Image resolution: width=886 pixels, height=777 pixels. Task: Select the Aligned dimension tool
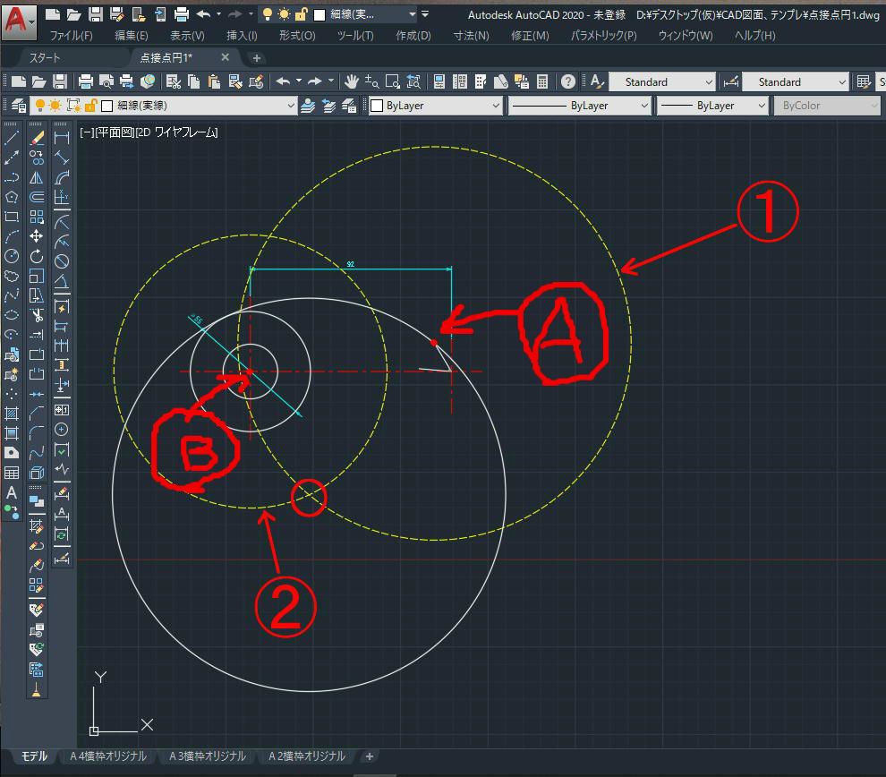(x=62, y=158)
